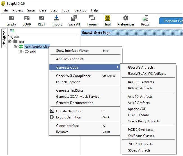Click the navigator list view icon
This screenshot has height=156, width=183.
coord(12,31)
